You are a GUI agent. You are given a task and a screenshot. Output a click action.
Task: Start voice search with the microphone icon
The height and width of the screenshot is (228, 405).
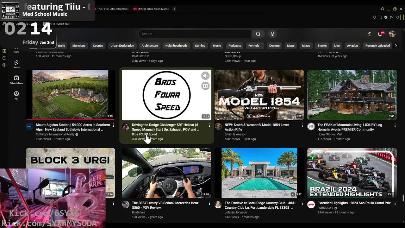[272, 34]
